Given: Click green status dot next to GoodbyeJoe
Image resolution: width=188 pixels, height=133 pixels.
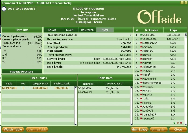Looking at the screenshot, I should pos(141,39).
